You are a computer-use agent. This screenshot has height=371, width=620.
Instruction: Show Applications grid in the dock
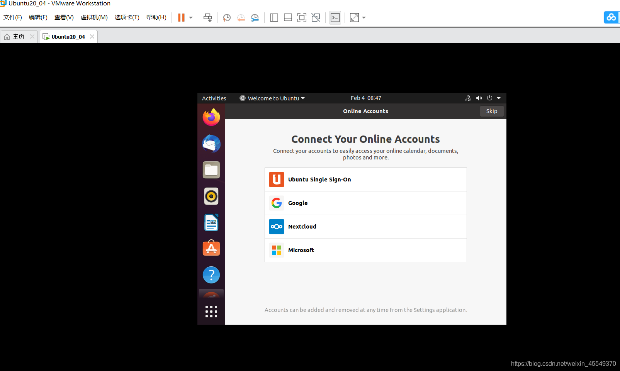tap(211, 312)
